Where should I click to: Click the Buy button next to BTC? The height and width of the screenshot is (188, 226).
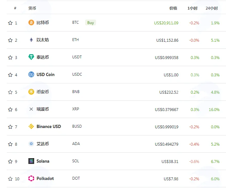pyautogui.click(x=91, y=22)
